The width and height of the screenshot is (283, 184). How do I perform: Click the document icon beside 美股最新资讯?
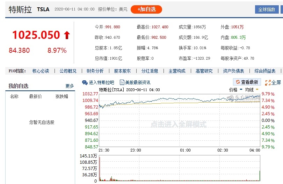(x=122, y=82)
